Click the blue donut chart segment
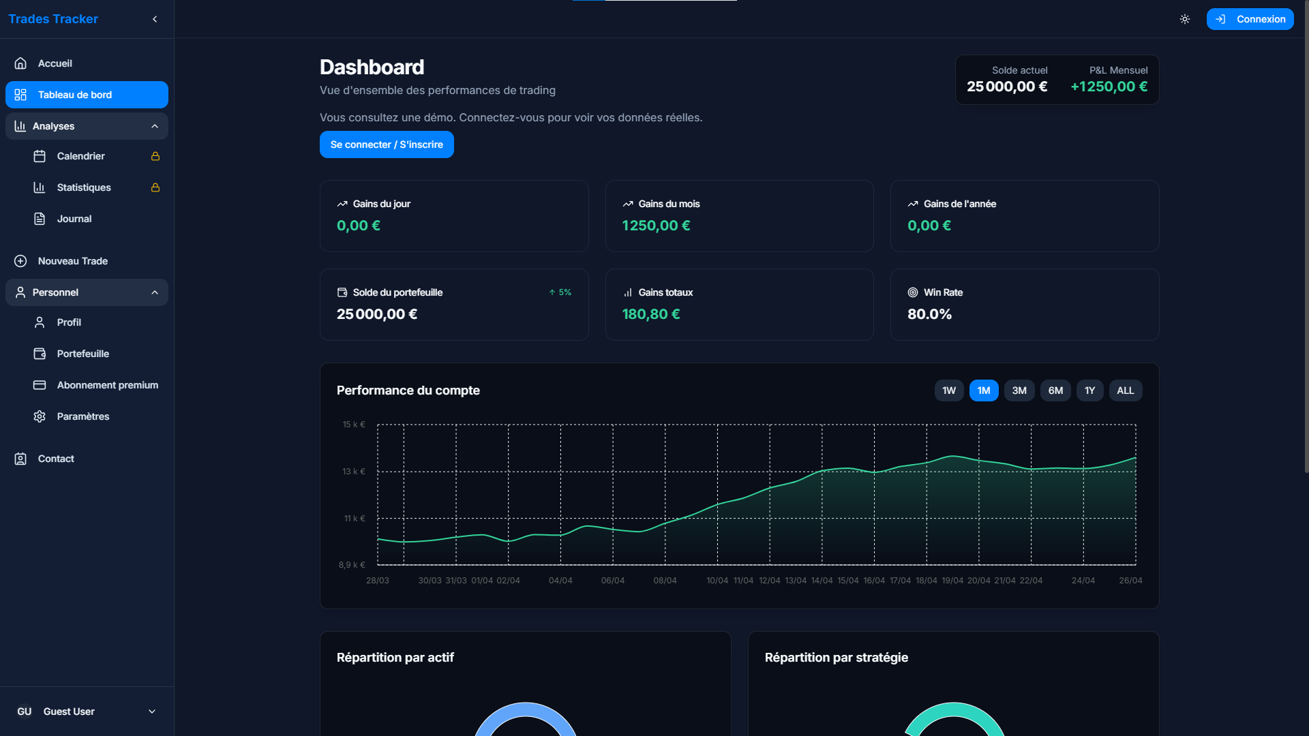 coord(526,710)
